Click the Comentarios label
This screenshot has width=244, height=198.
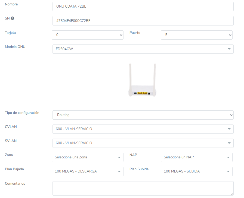pos(15,184)
